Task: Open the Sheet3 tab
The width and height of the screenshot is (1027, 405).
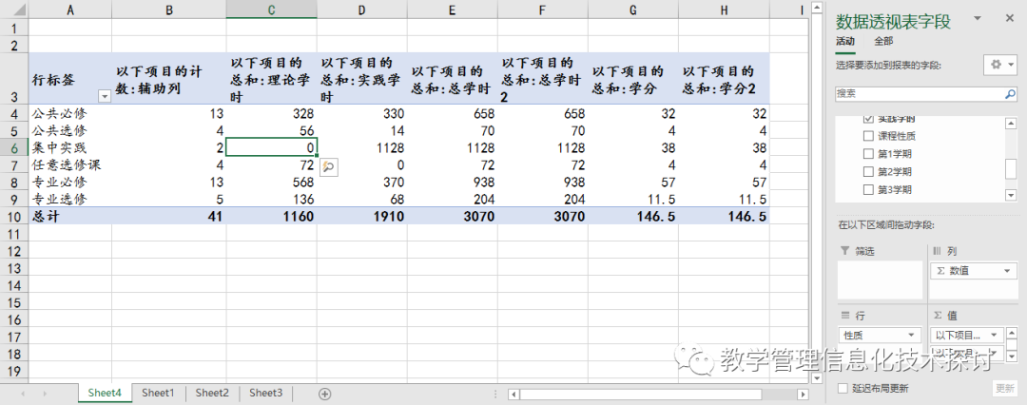Action: pos(265,394)
